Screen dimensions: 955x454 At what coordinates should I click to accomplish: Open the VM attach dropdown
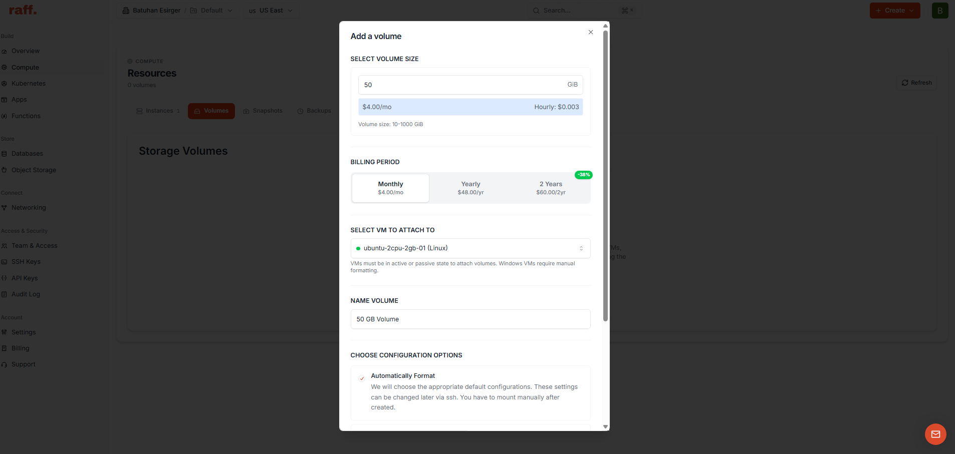click(x=470, y=248)
